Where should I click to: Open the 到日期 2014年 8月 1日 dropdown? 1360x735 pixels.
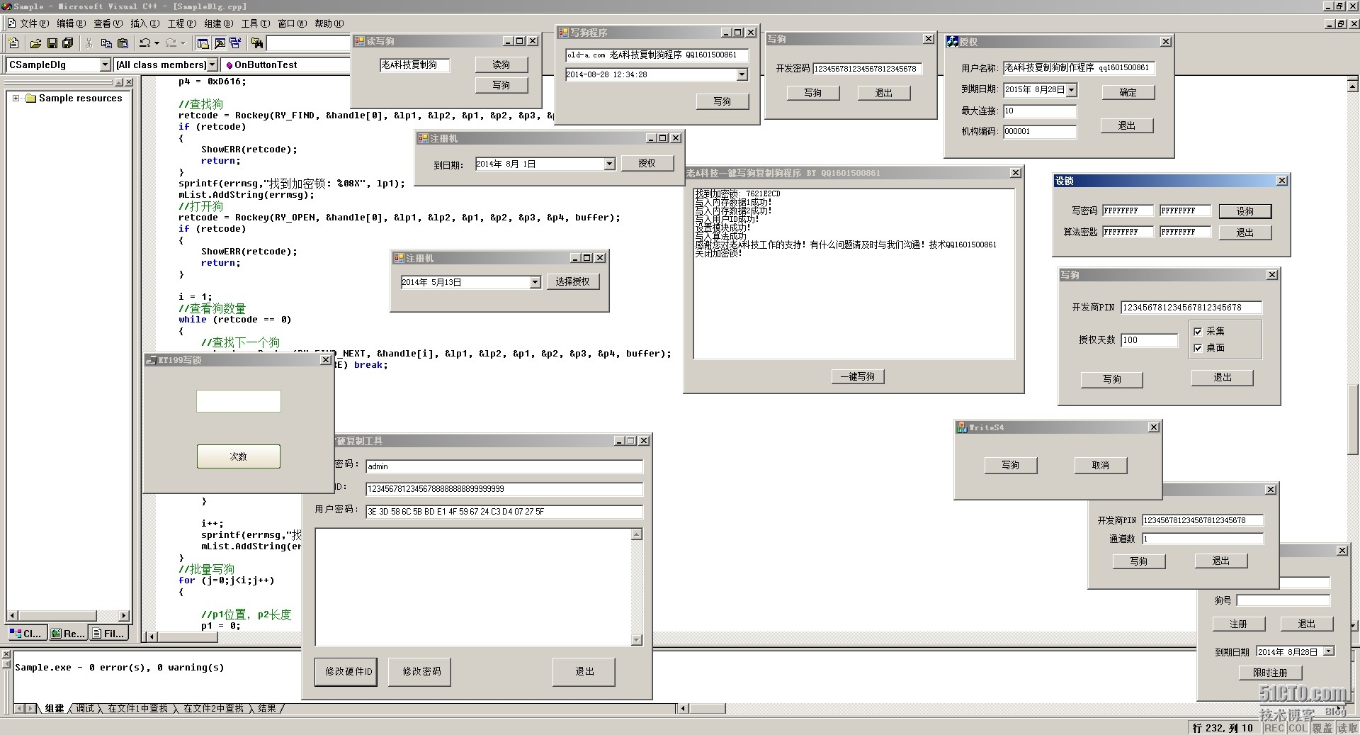(609, 164)
